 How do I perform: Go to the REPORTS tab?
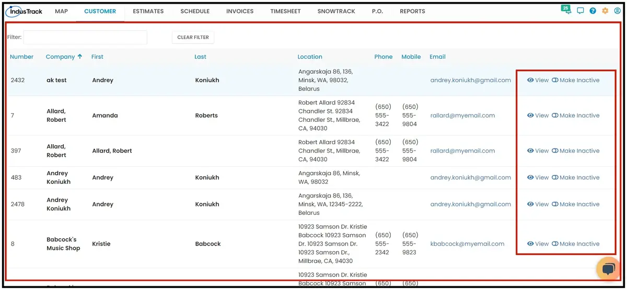click(412, 11)
